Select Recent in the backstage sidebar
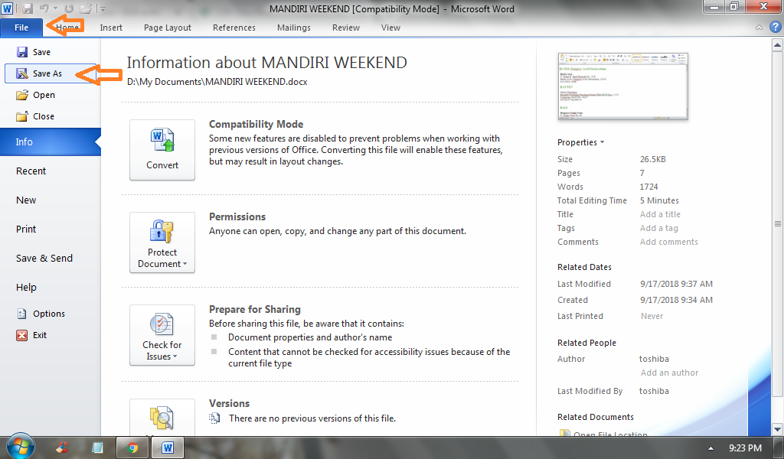This screenshot has height=459, width=784. point(31,171)
